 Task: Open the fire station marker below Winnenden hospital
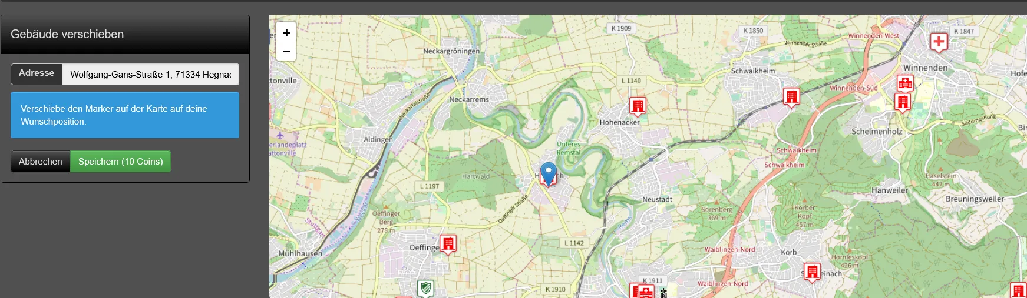(x=902, y=102)
